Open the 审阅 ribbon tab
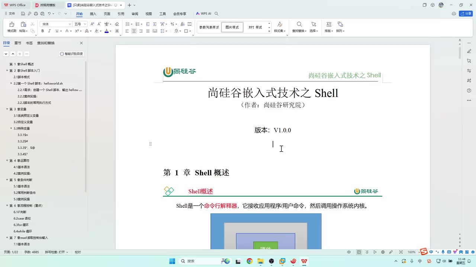 pyautogui.click(x=135, y=14)
